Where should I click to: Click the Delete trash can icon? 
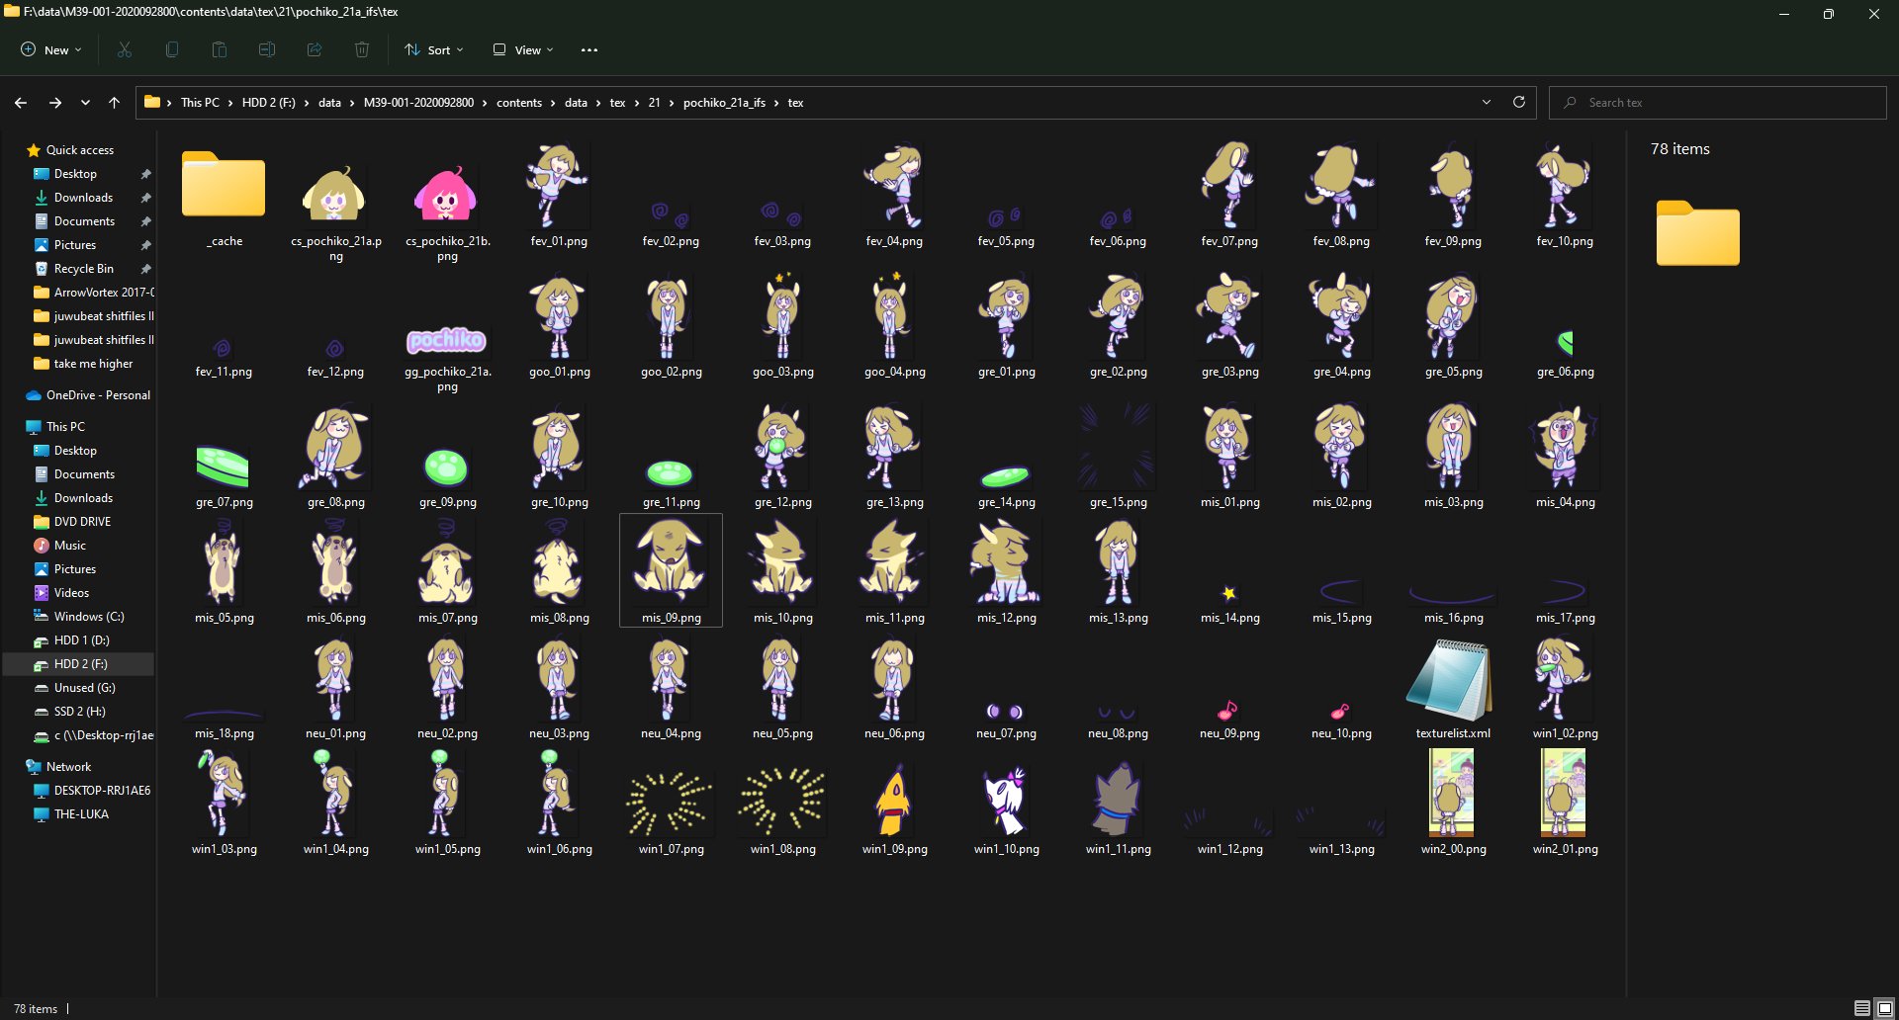[x=362, y=50]
